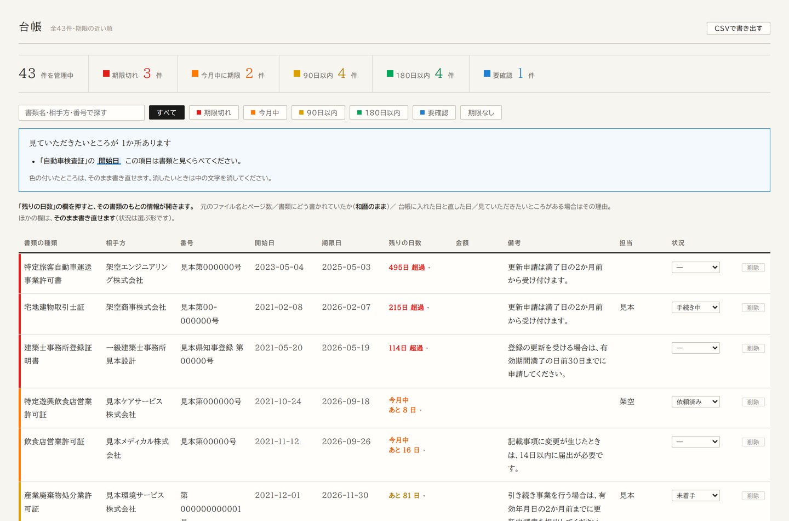Click the 期限切れ 3件 summary counter
Viewport: 789px width, 521px height.
click(x=133, y=73)
